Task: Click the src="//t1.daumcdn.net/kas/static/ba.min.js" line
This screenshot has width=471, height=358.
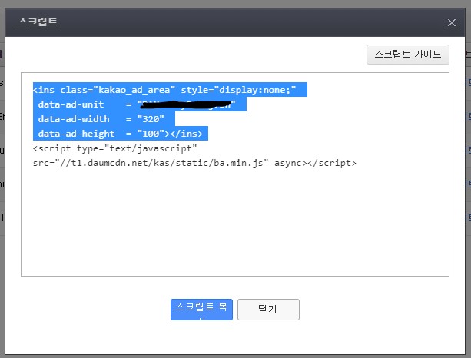Action: [x=194, y=163]
